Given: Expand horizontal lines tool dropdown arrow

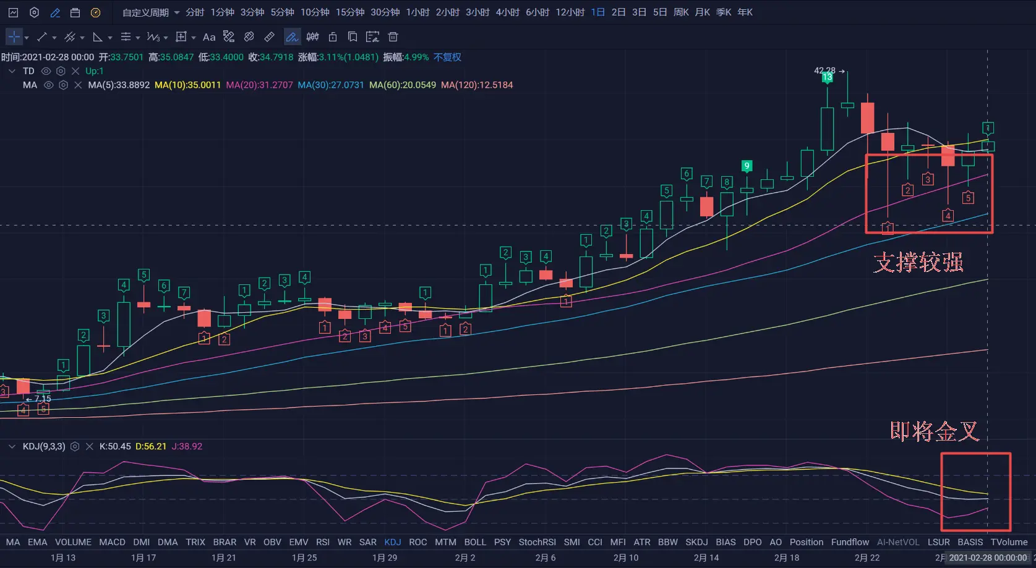Looking at the screenshot, I should (x=138, y=38).
